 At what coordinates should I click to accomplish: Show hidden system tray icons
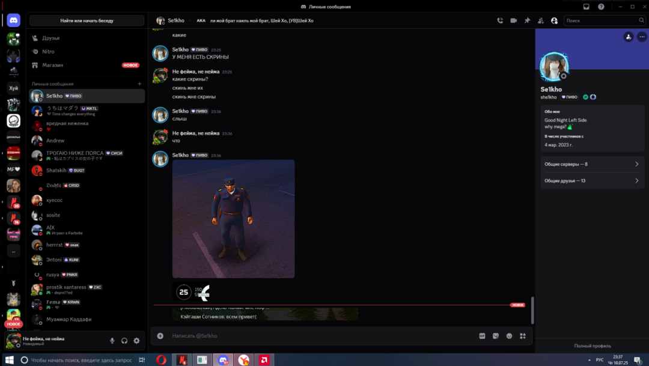point(590,360)
